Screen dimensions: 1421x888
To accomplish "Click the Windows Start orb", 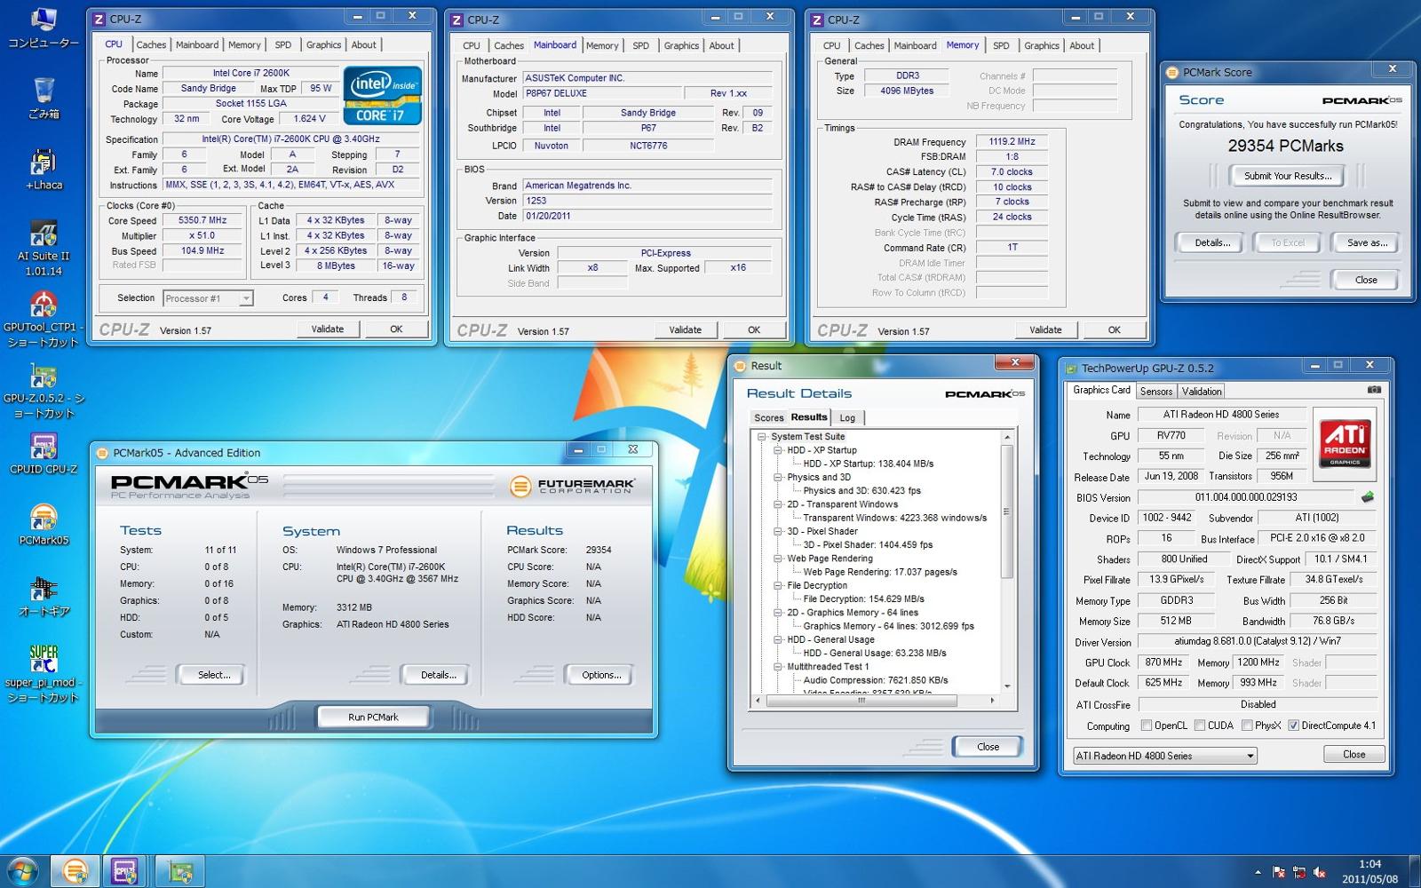I will [22, 871].
